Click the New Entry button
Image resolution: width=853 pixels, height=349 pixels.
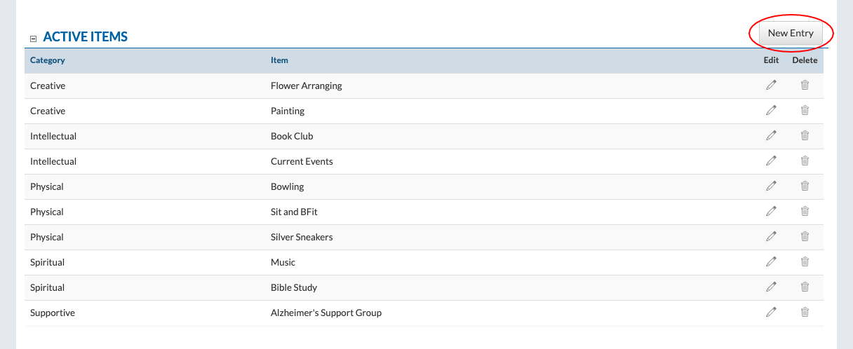coord(790,33)
